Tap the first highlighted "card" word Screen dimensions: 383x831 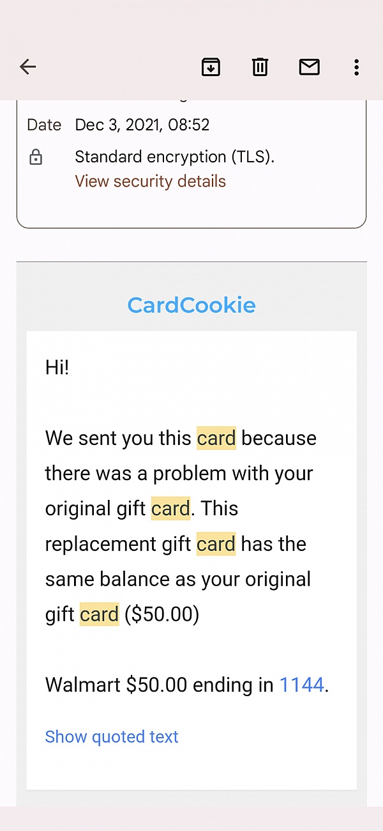pos(216,439)
